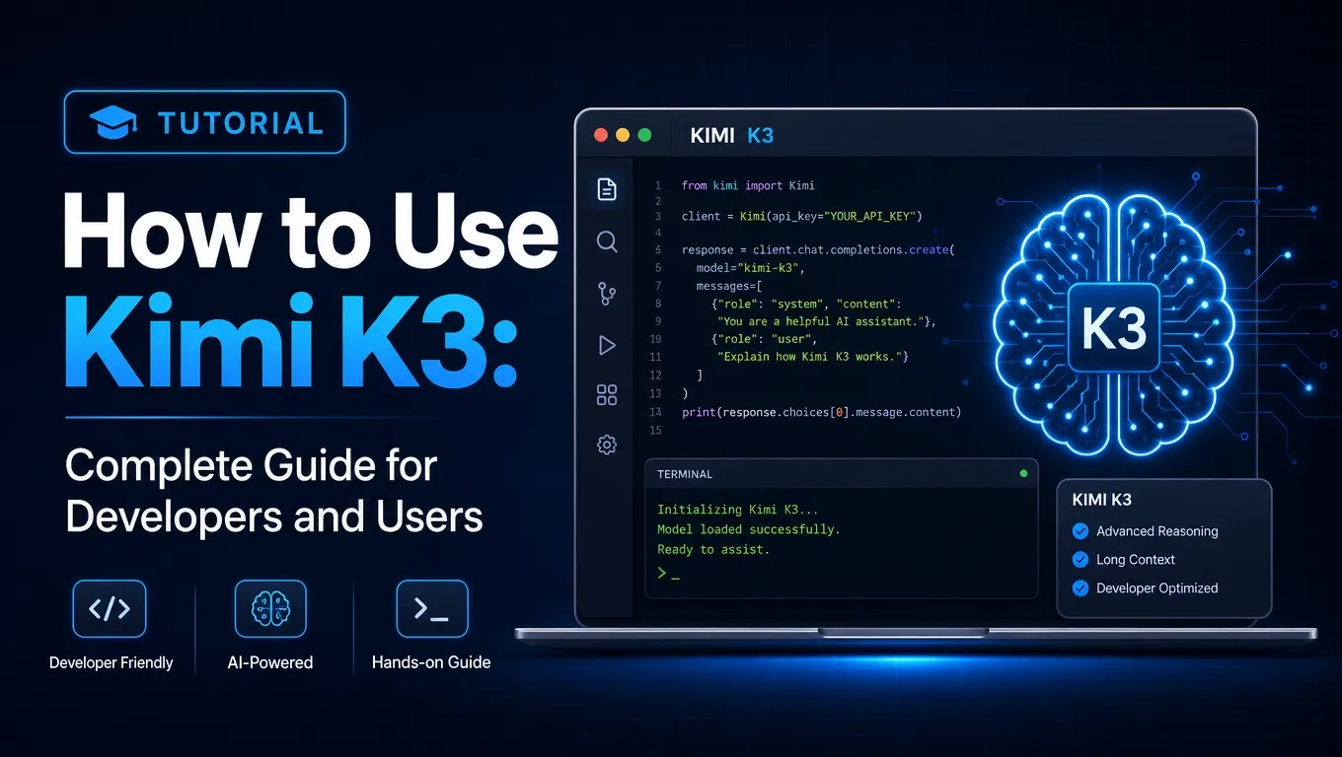Maximize the editor window with the green dot

point(645,135)
